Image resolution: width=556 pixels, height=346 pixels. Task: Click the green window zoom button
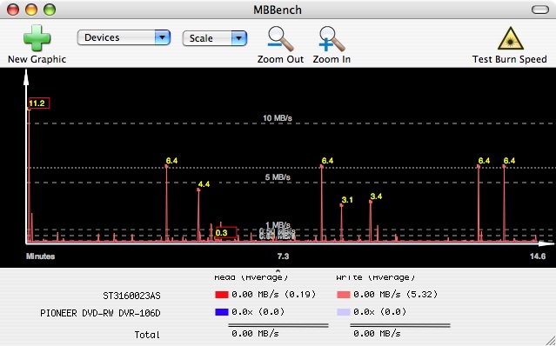click(50, 10)
